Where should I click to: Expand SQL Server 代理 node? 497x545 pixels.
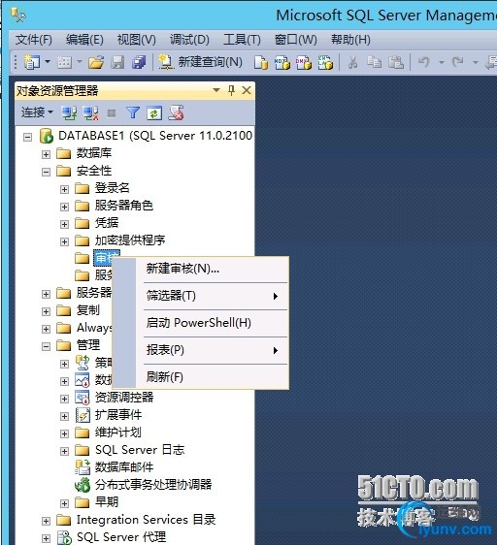click(46, 538)
